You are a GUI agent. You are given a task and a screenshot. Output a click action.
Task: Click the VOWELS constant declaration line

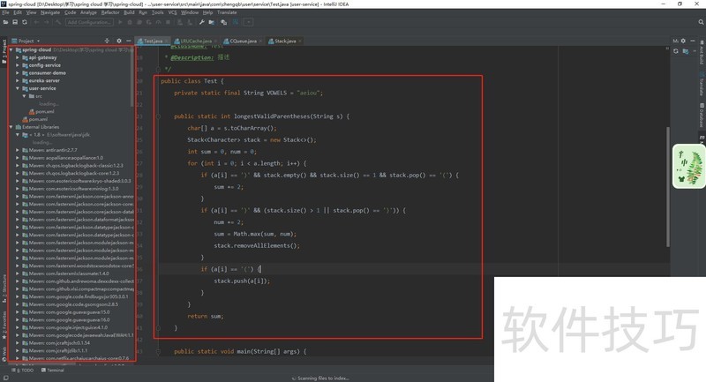point(249,93)
